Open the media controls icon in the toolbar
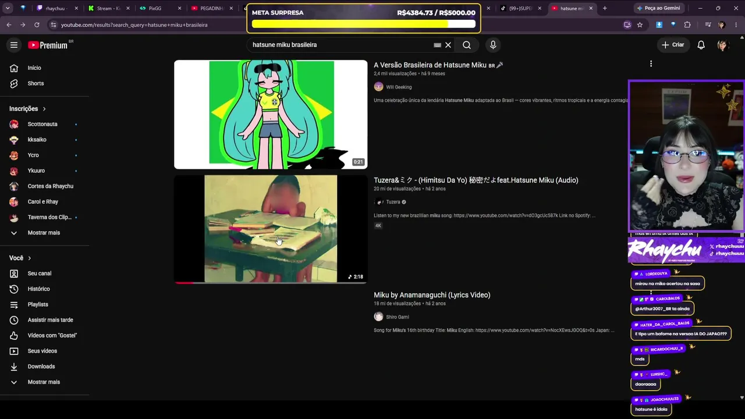This screenshot has width=745, height=419. (708, 25)
